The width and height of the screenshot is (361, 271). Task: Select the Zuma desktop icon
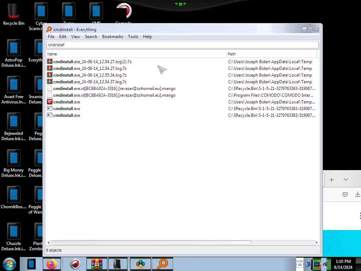69,11
